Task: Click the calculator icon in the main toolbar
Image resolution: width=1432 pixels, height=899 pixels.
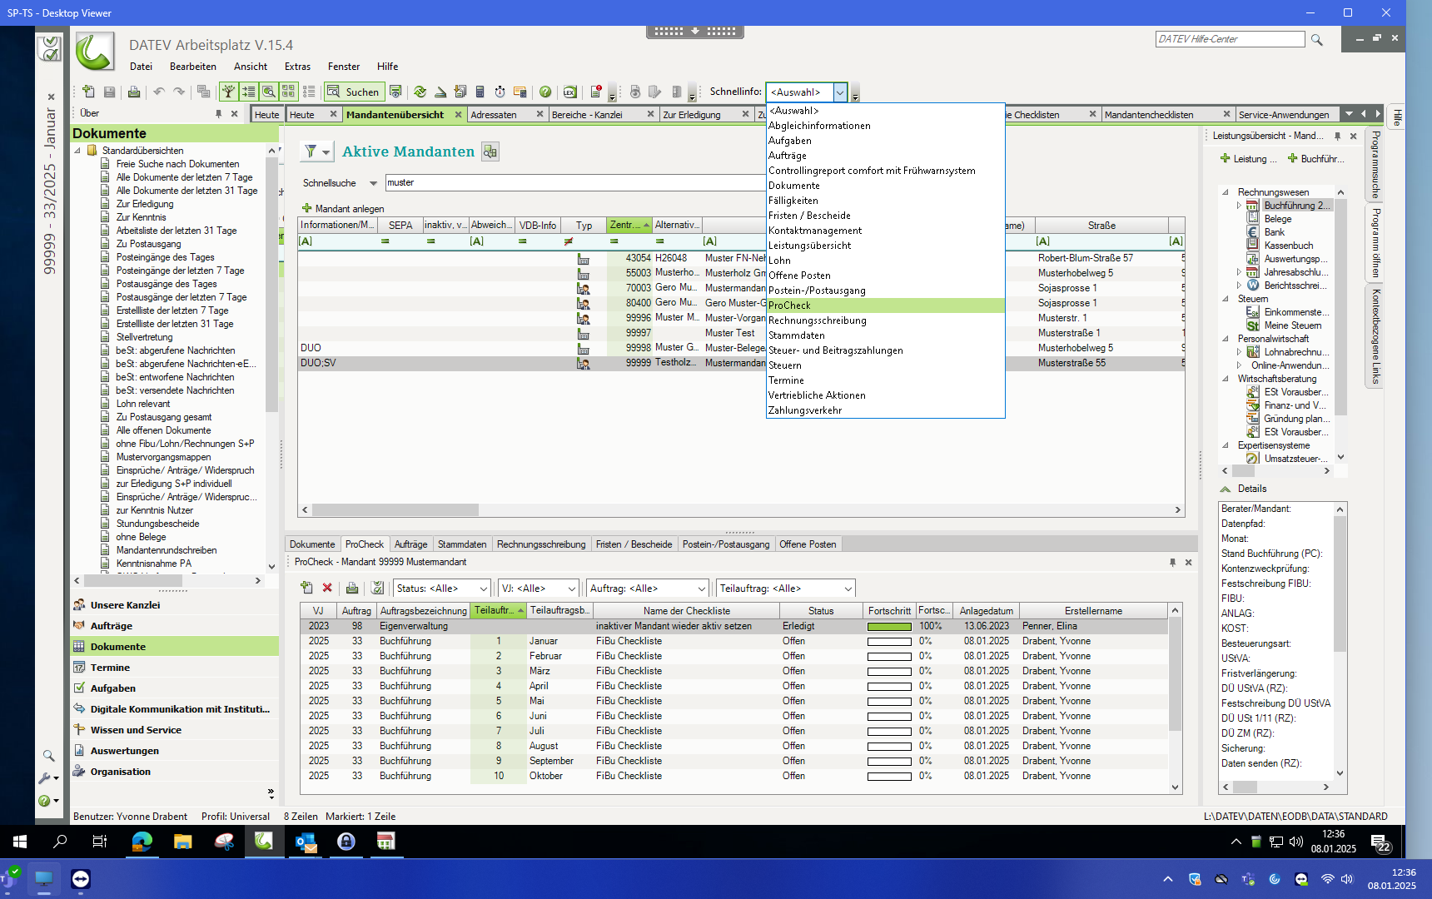Action: tap(480, 92)
